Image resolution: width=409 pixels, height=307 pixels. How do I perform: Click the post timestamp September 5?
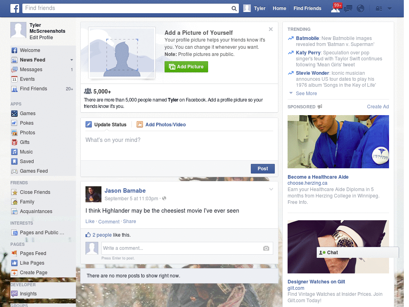(131, 199)
